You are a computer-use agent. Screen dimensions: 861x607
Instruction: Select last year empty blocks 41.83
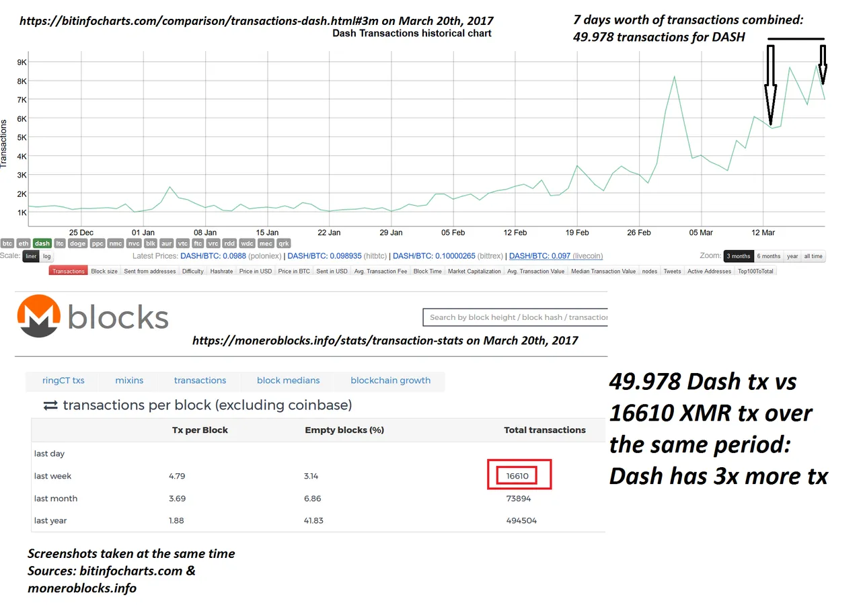(x=315, y=520)
